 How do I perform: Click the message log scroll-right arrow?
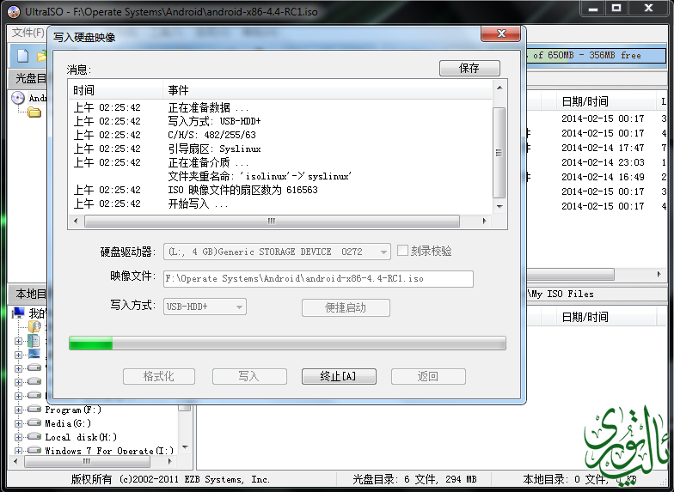[485, 222]
